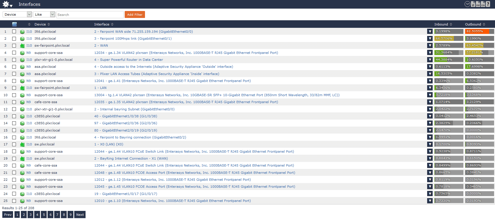Image resolution: width=495 pixels, height=219 pixels.
Task: Click the graph icon in table header
Action: click(14, 24)
